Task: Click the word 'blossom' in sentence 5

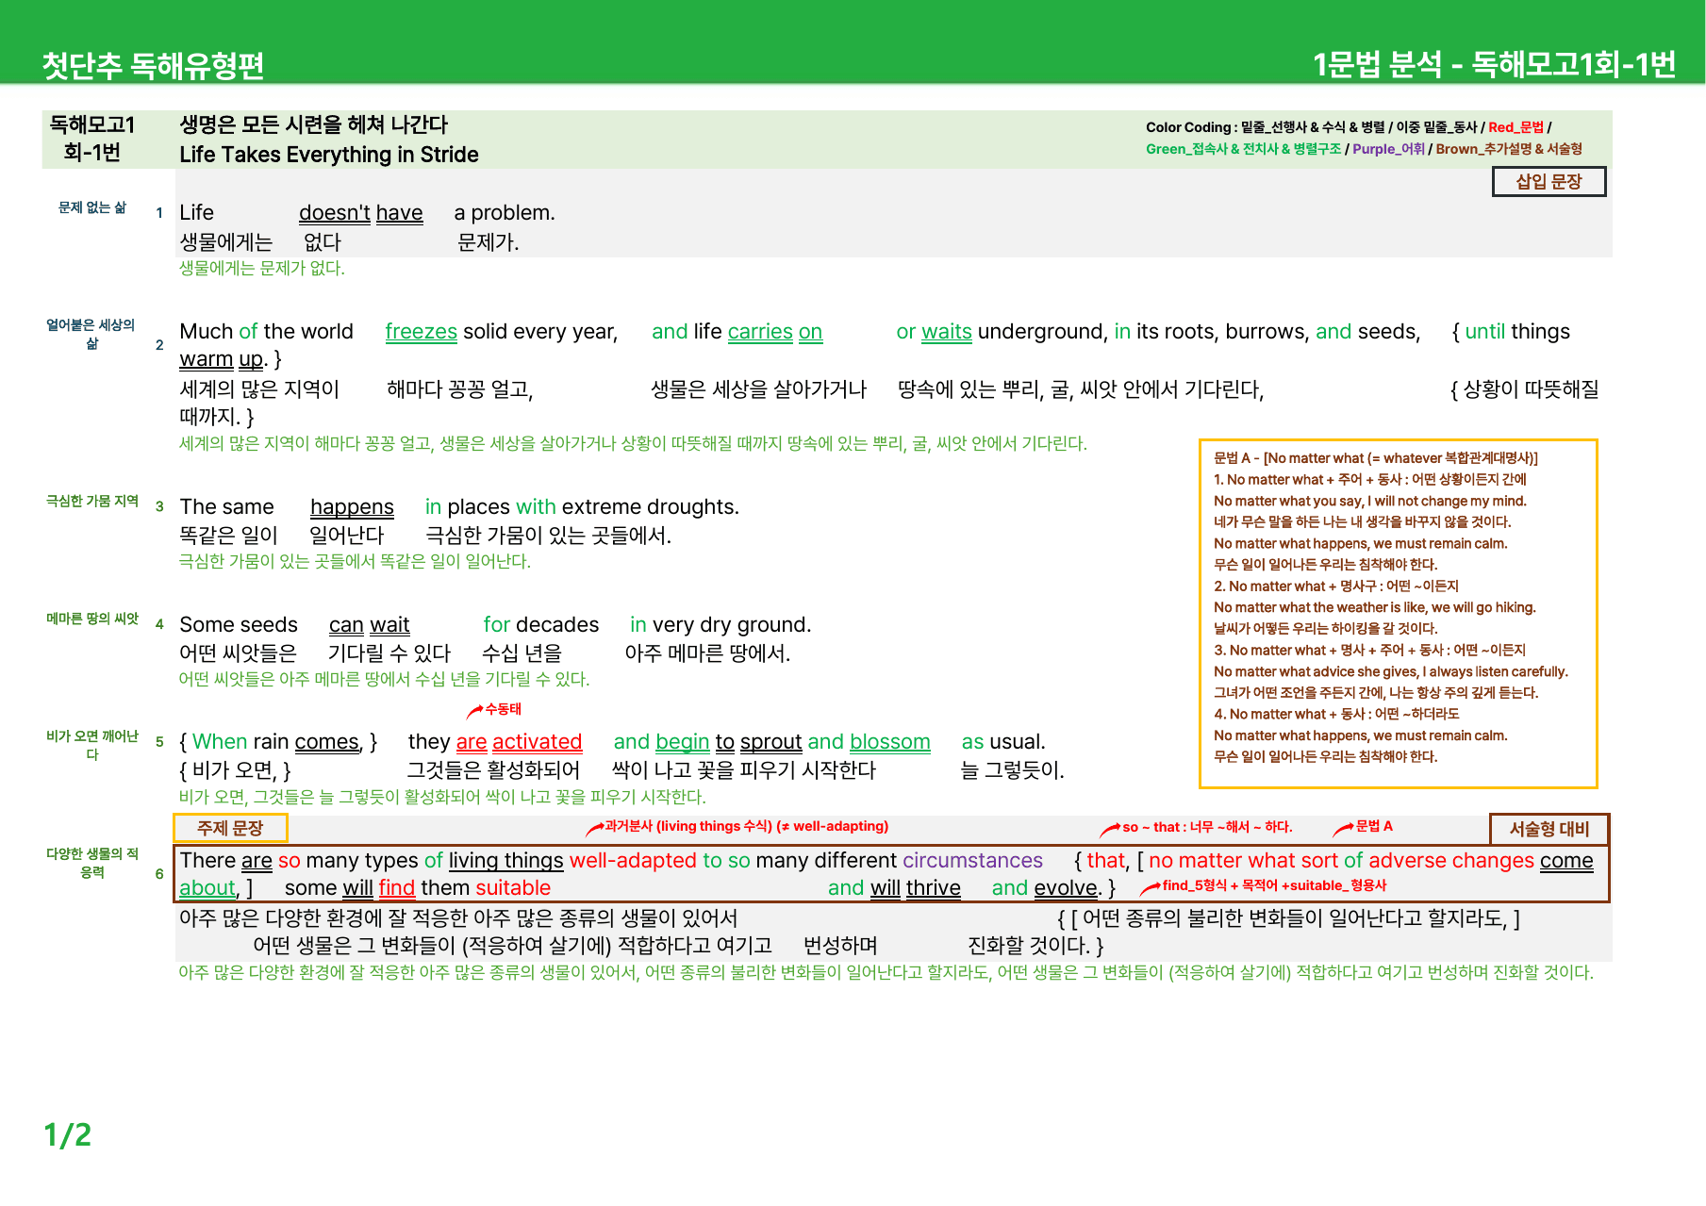Action: [x=890, y=742]
